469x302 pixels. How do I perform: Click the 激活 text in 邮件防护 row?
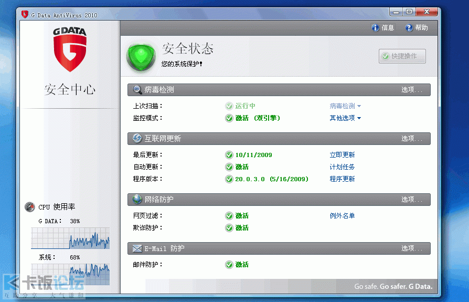[242, 265]
